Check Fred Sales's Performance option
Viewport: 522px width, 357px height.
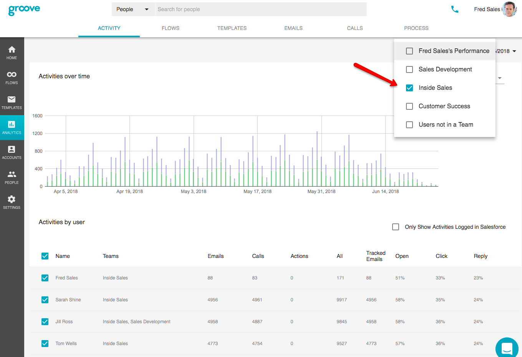[x=409, y=51]
